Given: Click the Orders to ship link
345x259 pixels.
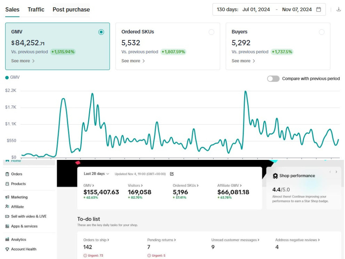Looking at the screenshot, I should pyautogui.click(x=96, y=240).
